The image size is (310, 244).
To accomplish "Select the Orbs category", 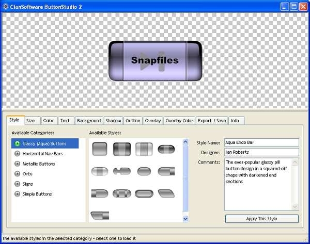I will click(45, 174).
